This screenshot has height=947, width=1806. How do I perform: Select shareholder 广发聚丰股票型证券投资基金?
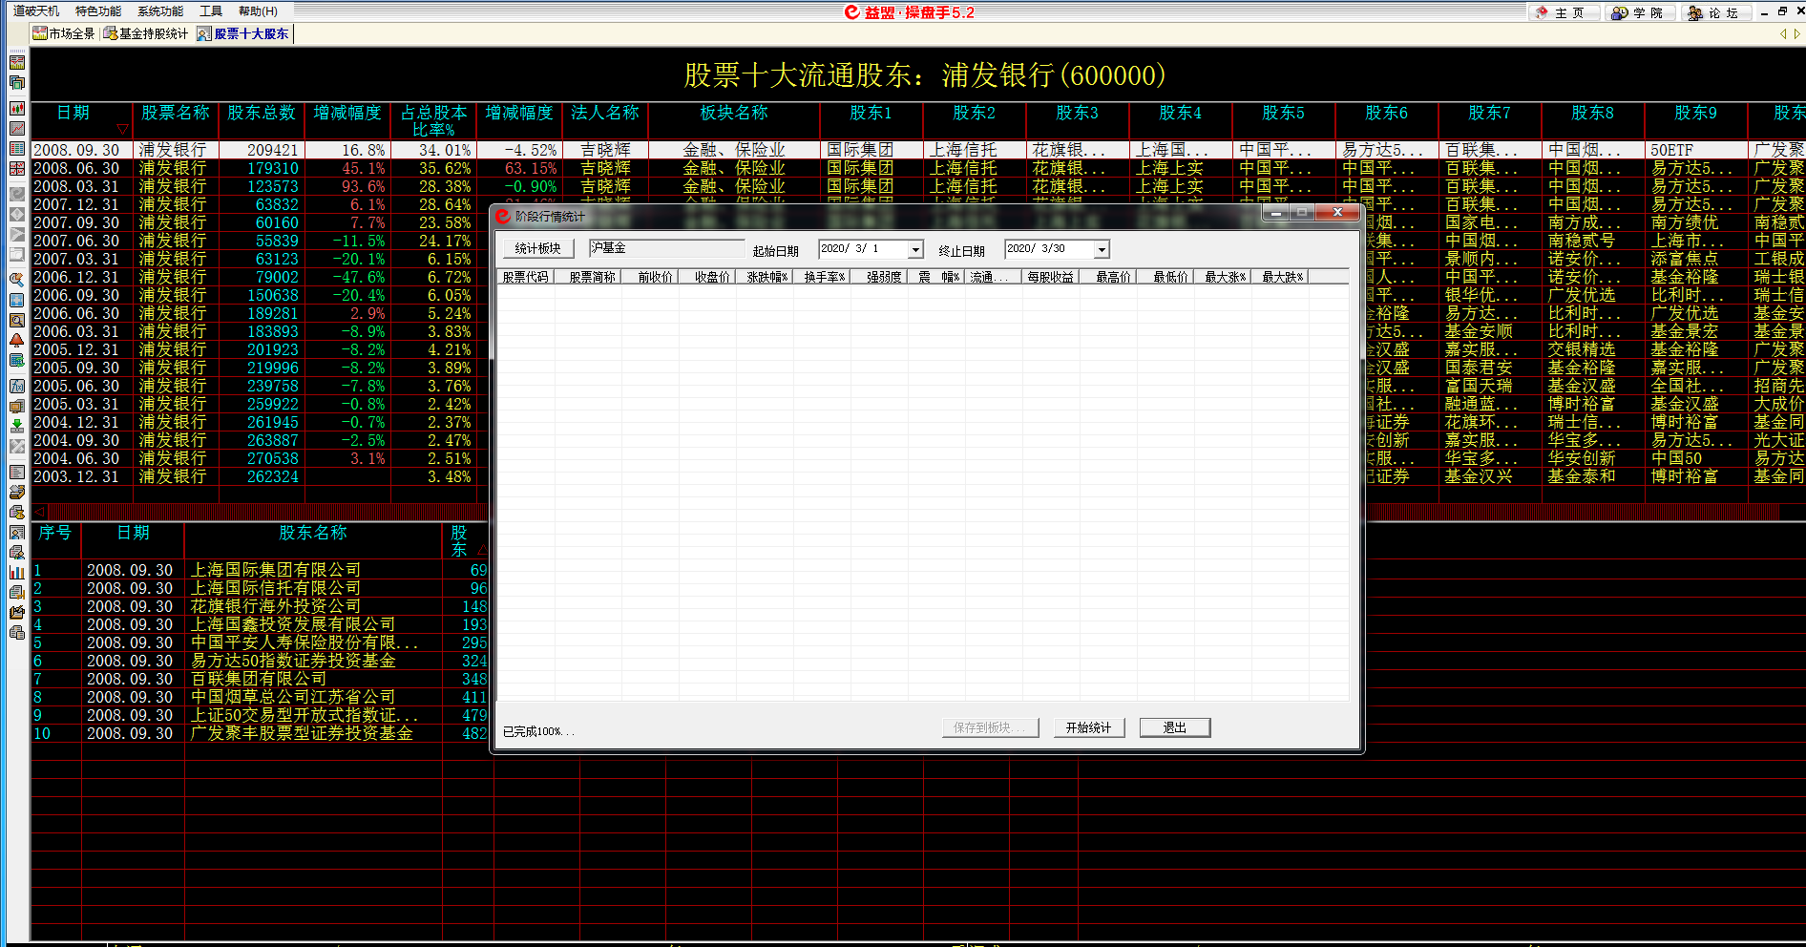point(302,733)
